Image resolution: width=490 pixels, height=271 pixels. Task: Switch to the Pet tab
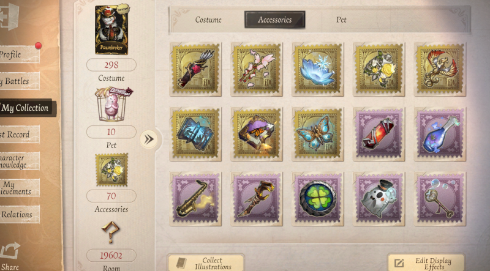coord(341,20)
